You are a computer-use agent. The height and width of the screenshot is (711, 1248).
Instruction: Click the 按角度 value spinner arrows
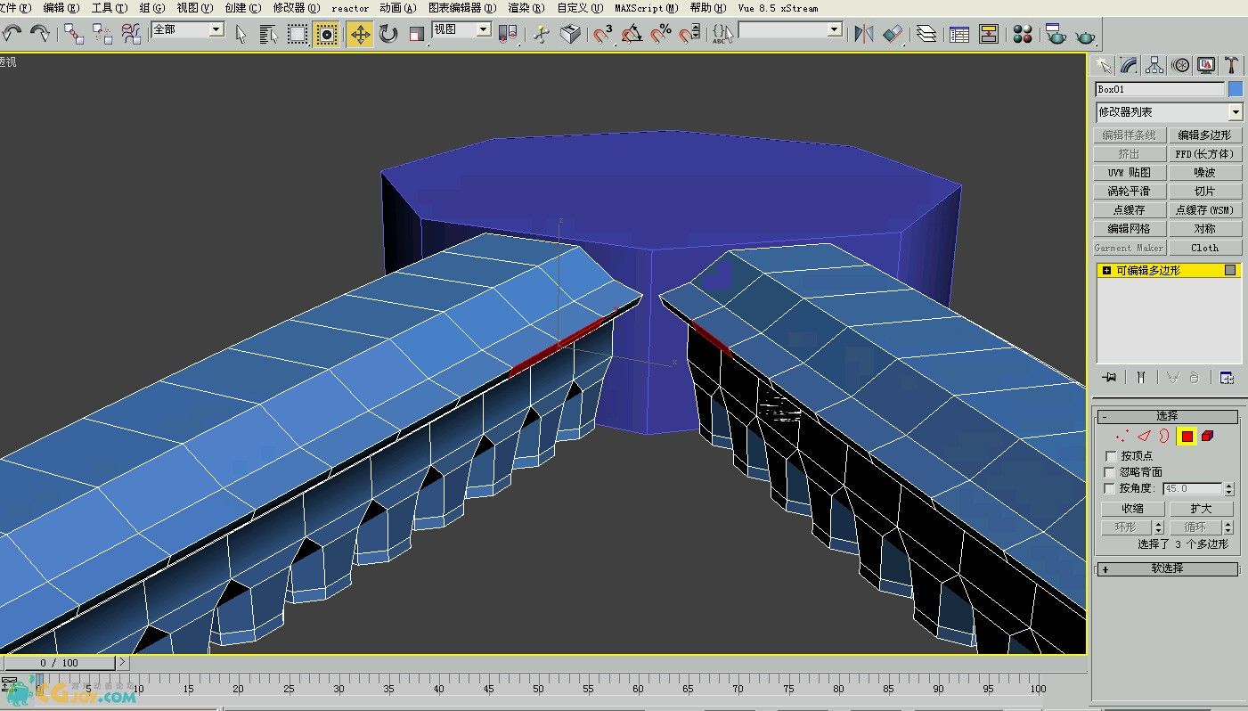tap(1229, 489)
